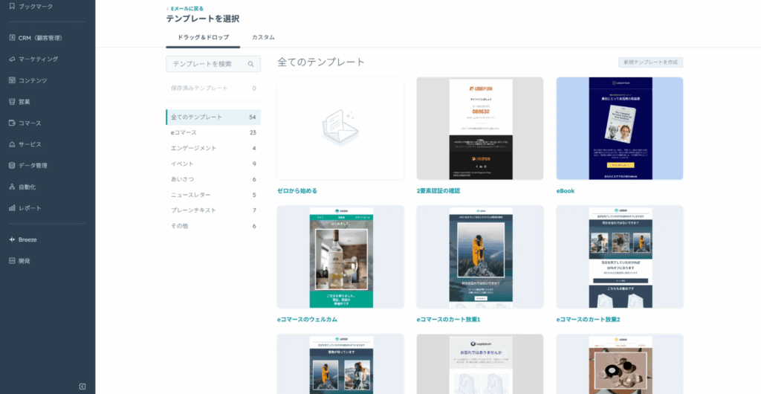Click the データ管理 database icon
The height and width of the screenshot is (394, 761).
[x=12, y=165]
